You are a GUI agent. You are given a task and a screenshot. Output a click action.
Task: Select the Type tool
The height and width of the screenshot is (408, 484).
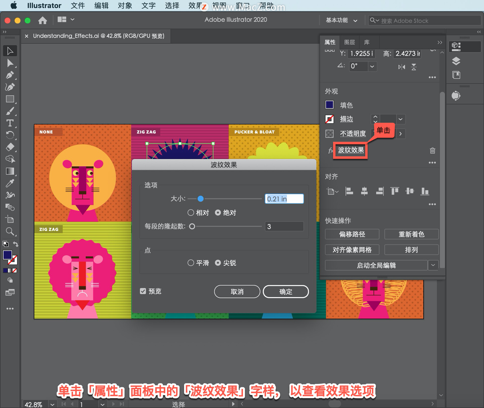coord(10,123)
